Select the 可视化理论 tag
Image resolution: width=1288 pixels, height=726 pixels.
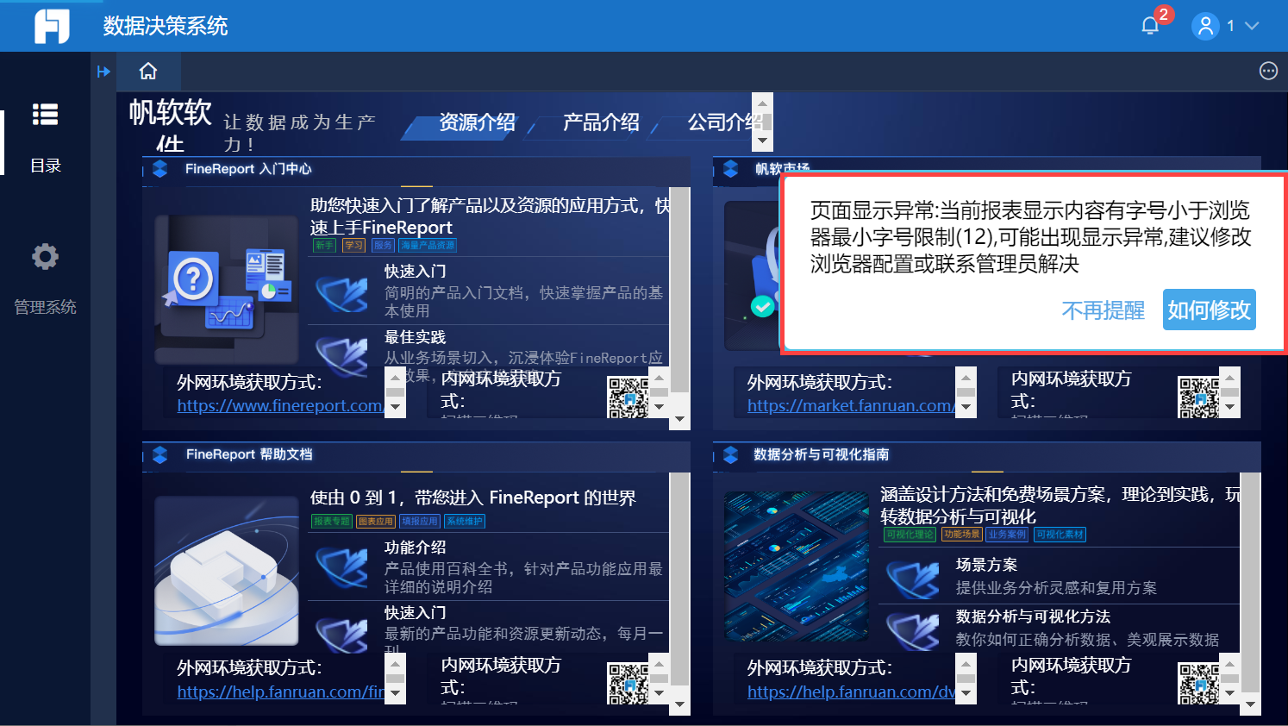click(x=910, y=535)
